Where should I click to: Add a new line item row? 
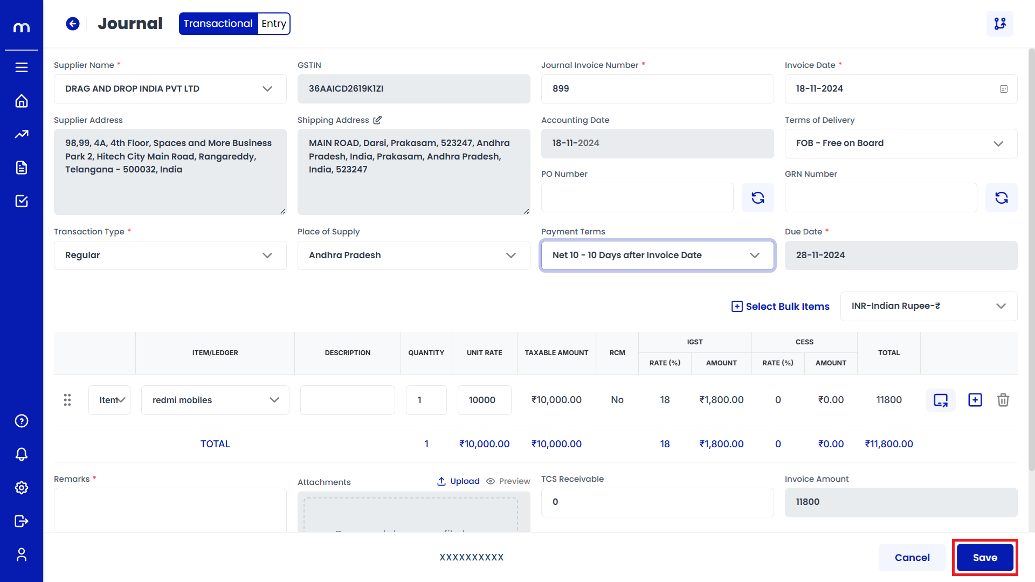[x=975, y=400]
